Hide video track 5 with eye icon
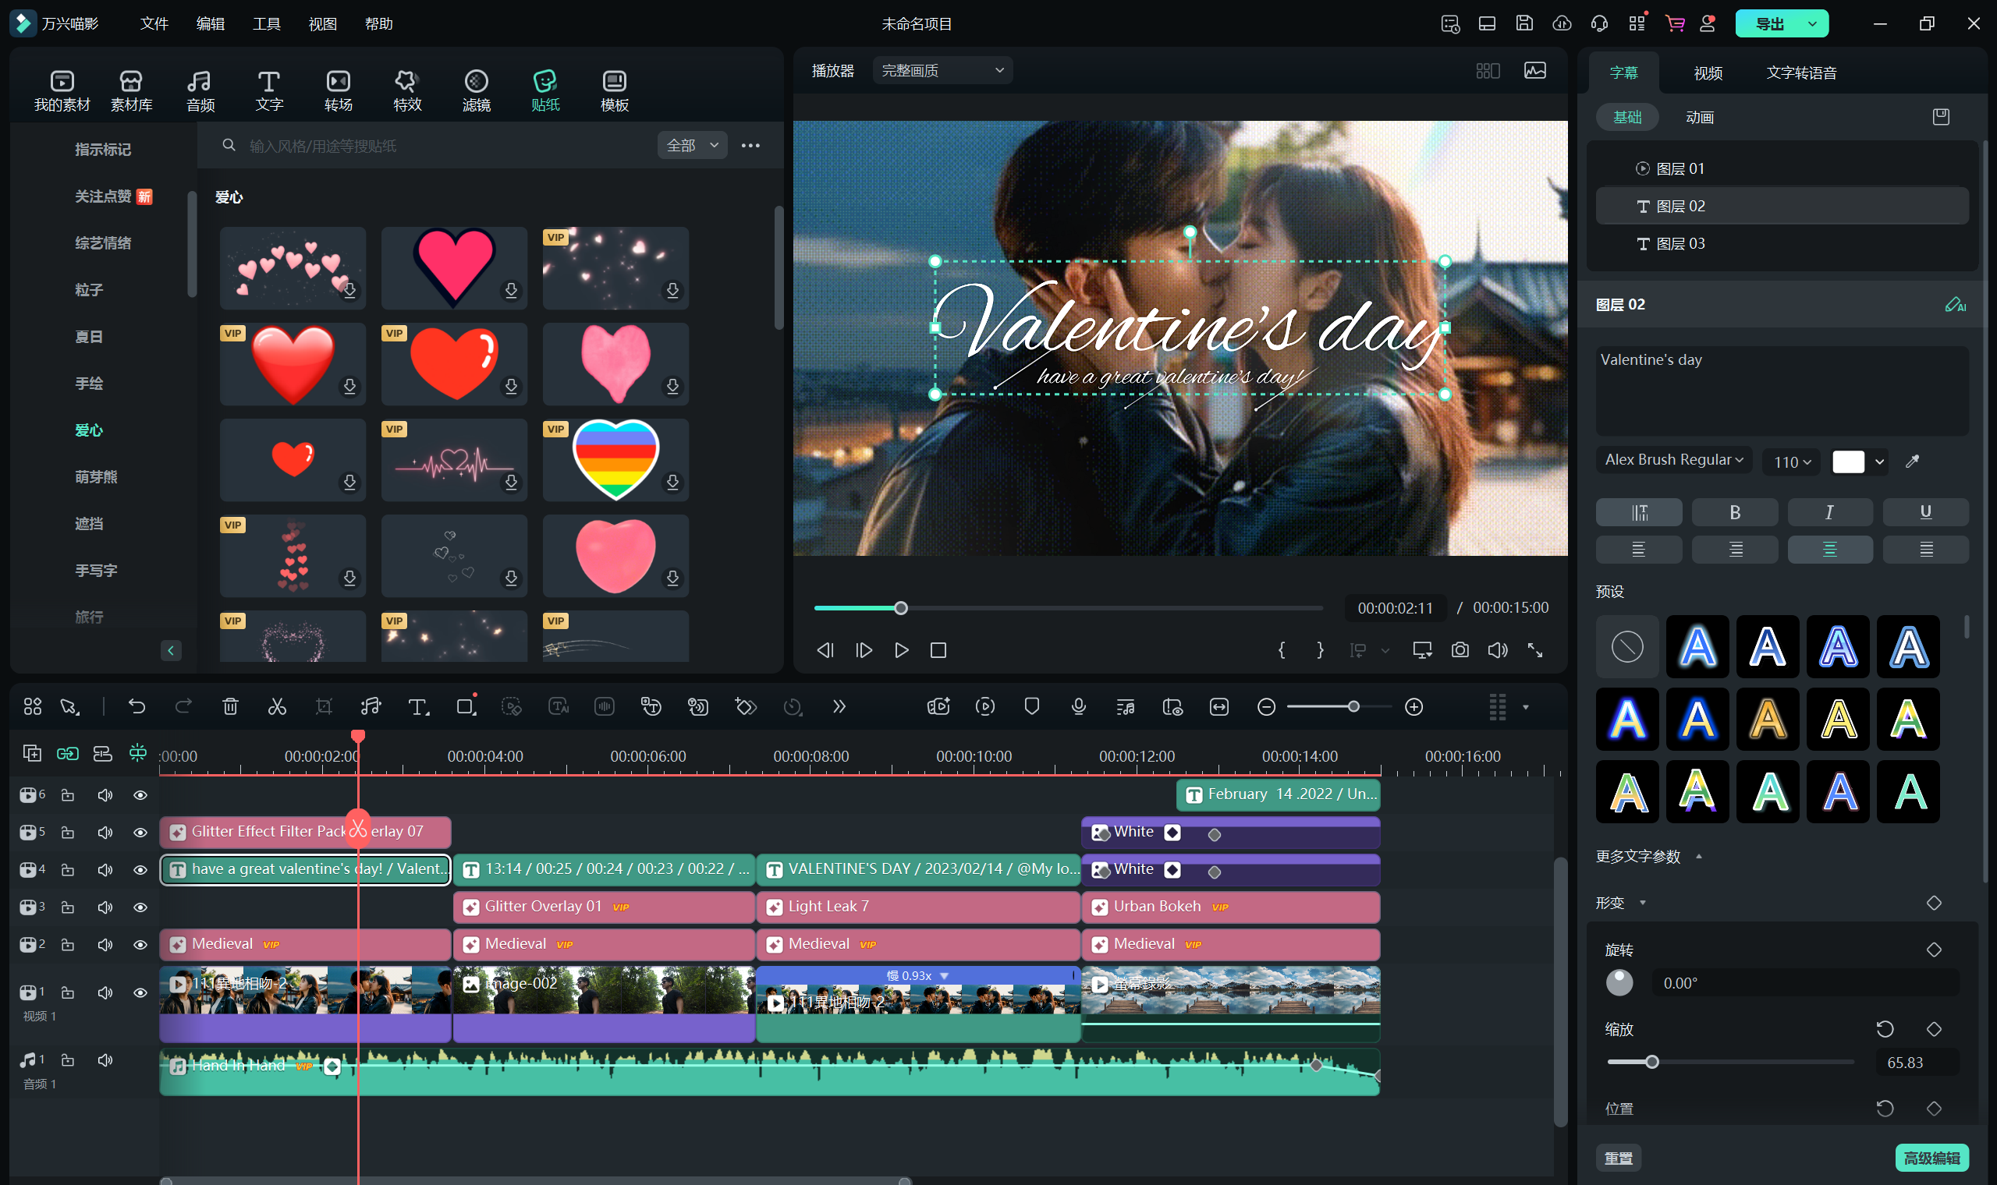This screenshot has width=1997, height=1185. click(140, 832)
